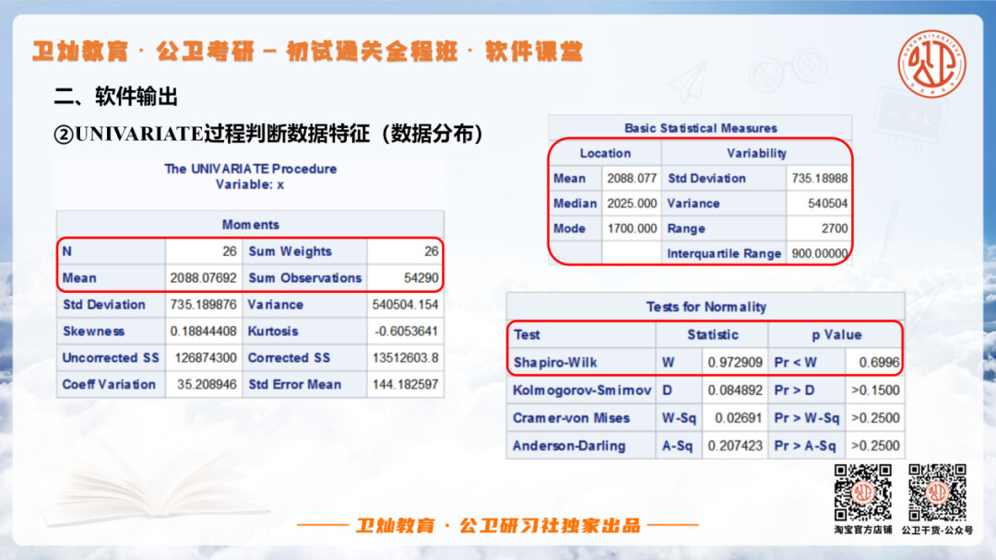Click the Variability column header
996x560 pixels.
coord(756,154)
